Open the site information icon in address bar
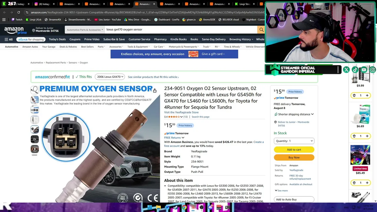This screenshot has width=377, height=212. 27,12
